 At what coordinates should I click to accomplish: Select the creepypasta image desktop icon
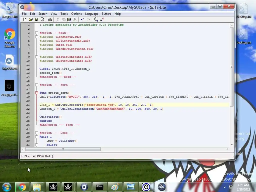point(9,88)
